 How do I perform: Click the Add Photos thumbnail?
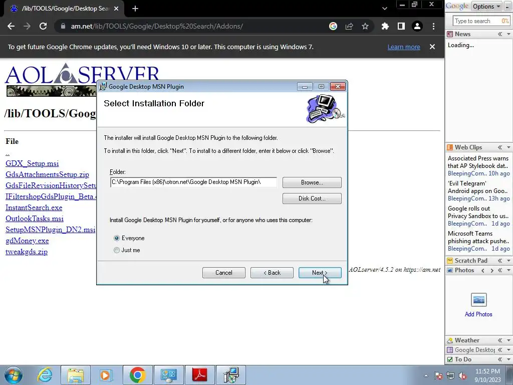point(478,300)
